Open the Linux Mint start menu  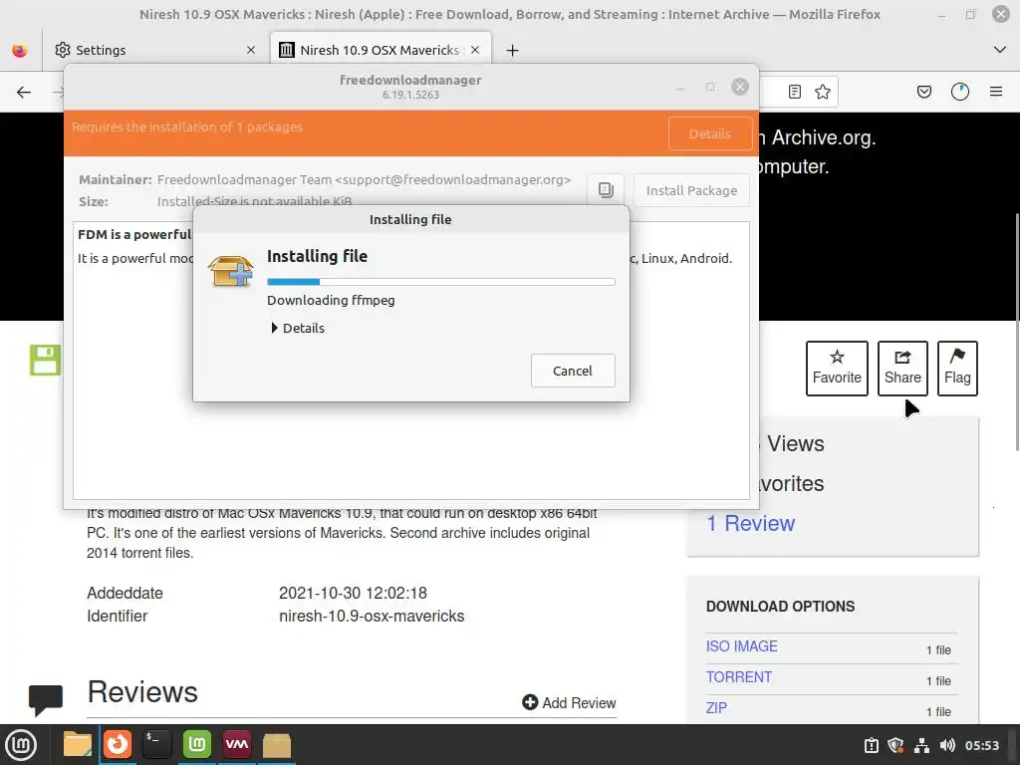coord(21,745)
